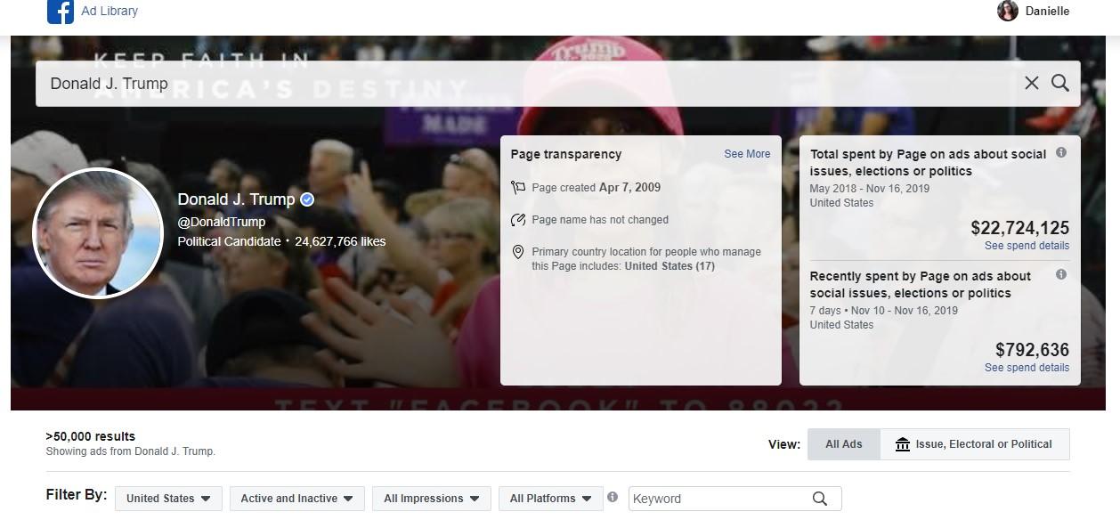Open the Ad Library link in header
1120x528 pixels.
click(x=110, y=12)
